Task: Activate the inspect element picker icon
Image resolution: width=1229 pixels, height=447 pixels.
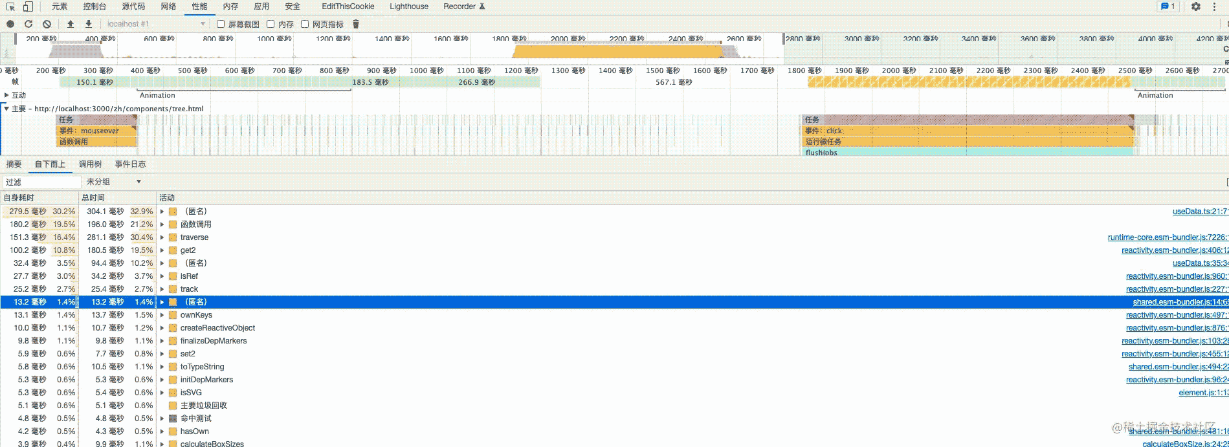Action: coord(10,6)
